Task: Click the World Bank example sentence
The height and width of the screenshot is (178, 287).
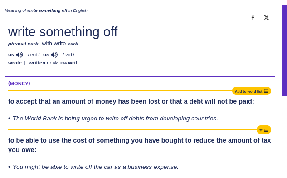Action: point(115,119)
